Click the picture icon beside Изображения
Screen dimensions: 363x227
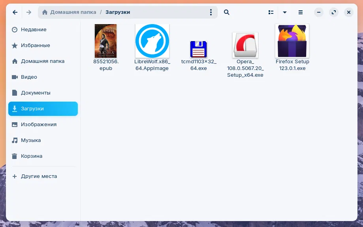pos(15,125)
